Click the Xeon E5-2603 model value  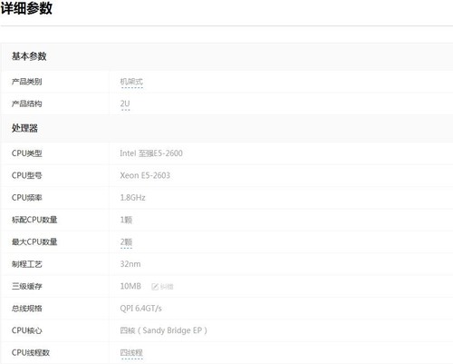(145, 175)
